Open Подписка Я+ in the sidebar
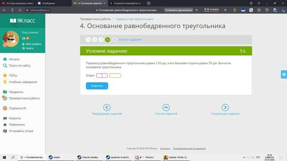 point(17,108)
